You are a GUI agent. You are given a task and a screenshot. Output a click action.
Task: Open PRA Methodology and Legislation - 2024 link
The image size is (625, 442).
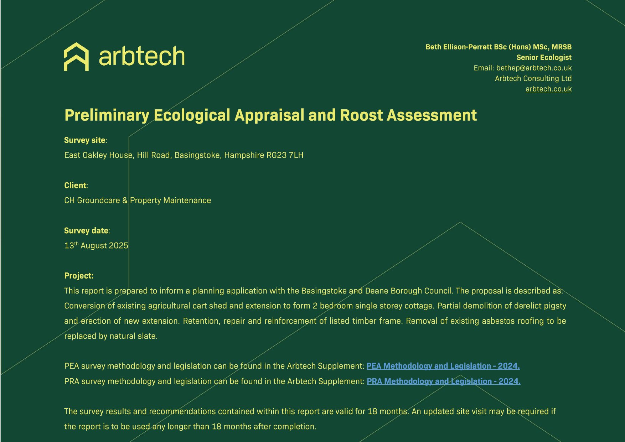[443, 381]
